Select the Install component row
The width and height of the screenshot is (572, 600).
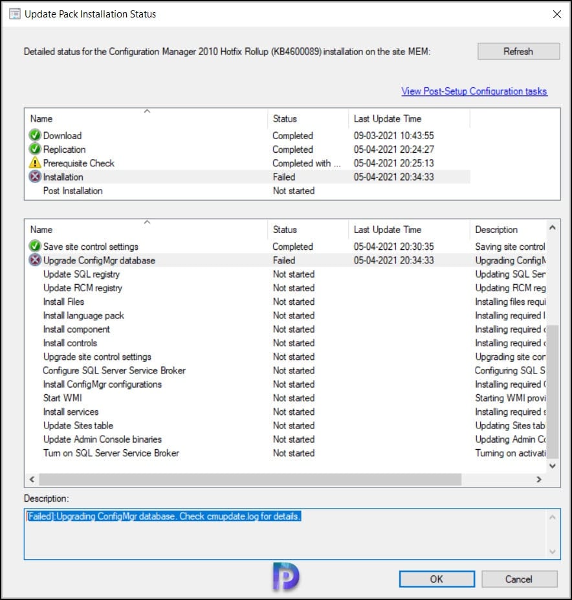[286, 329]
